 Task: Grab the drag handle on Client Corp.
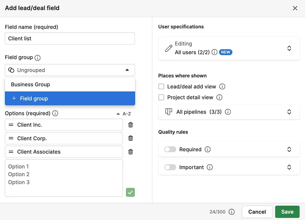(x=11, y=138)
